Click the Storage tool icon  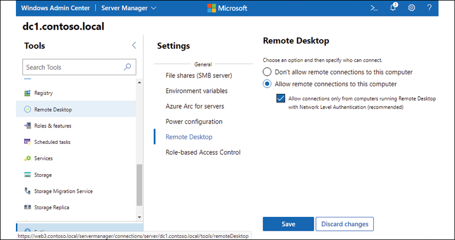tap(27, 175)
